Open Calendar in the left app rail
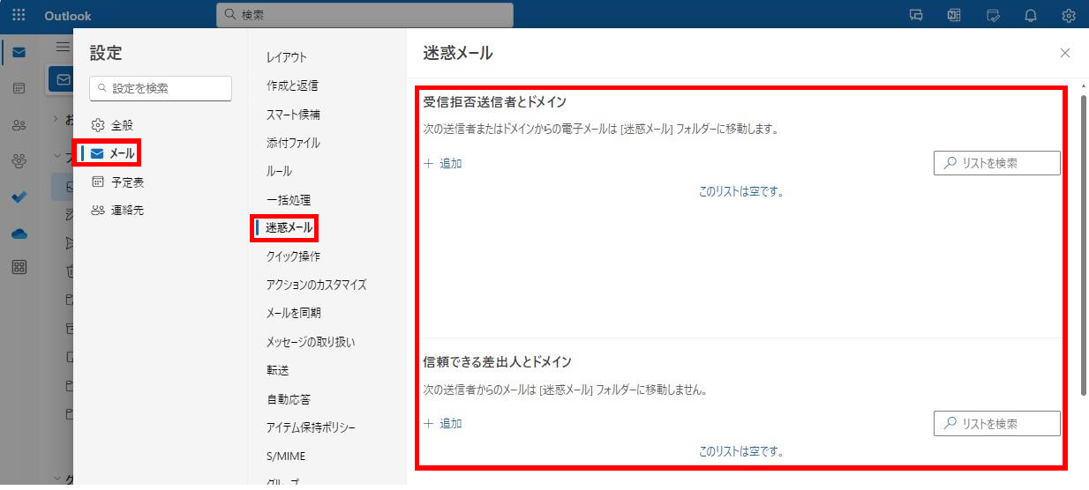 tap(19, 88)
